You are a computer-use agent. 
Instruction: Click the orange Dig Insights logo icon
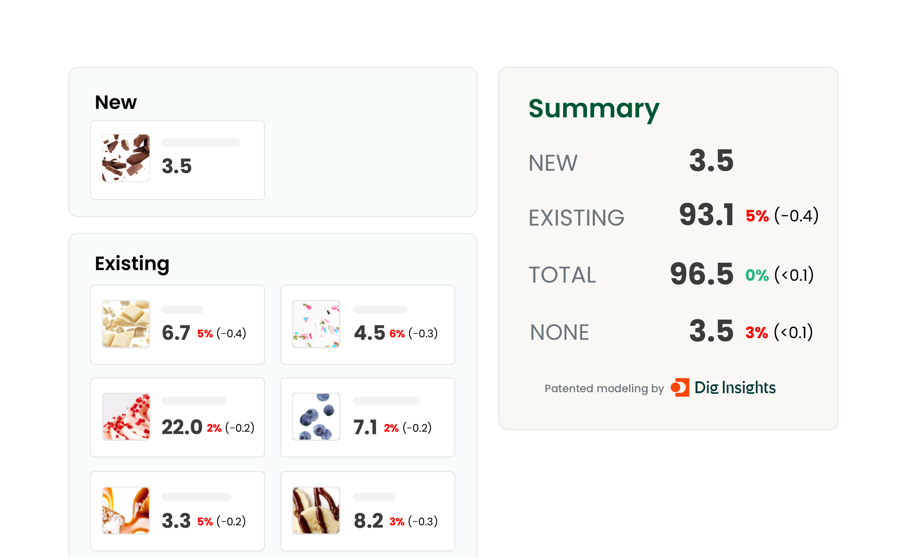tap(680, 388)
